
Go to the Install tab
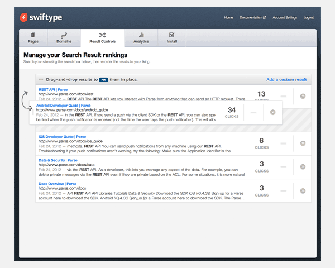[172, 37]
